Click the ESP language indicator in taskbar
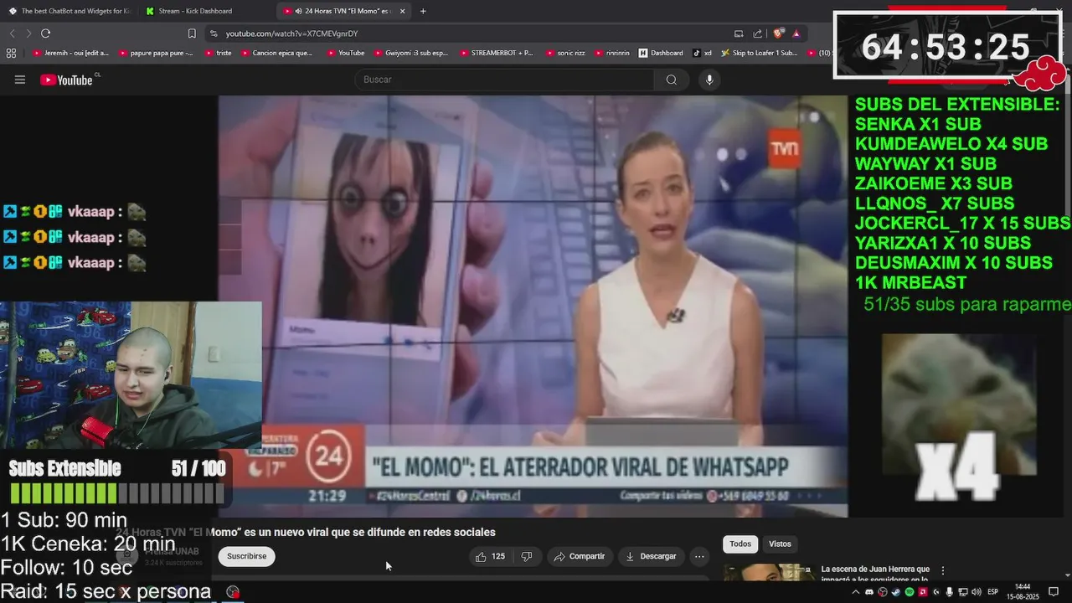 pos(993,592)
